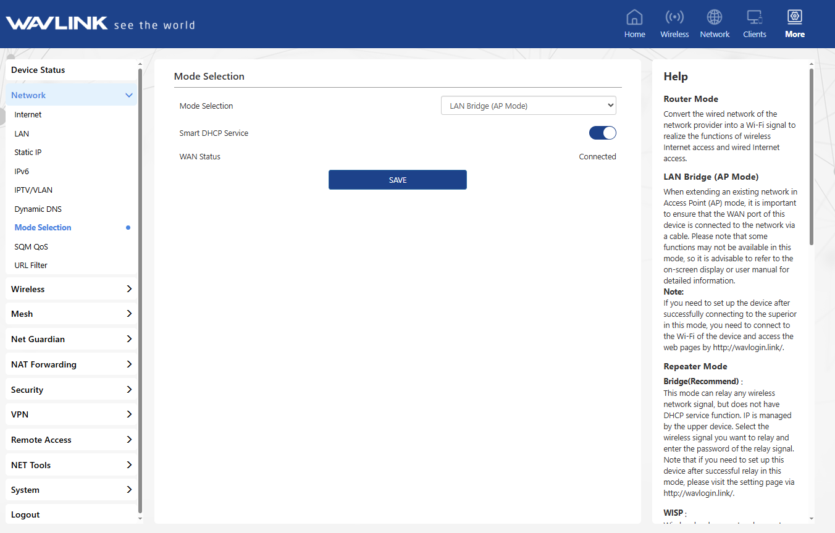835x533 pixels.
Task: Open the Mode Selection dropdown
Action: (x=528, y=106)
